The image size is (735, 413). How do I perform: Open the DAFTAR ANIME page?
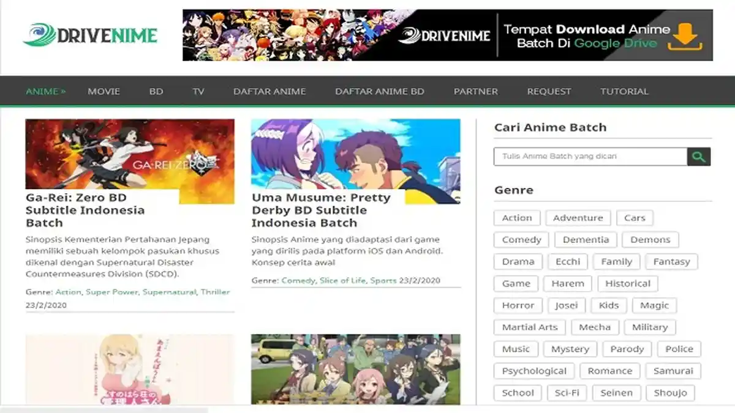pos(269,91)
